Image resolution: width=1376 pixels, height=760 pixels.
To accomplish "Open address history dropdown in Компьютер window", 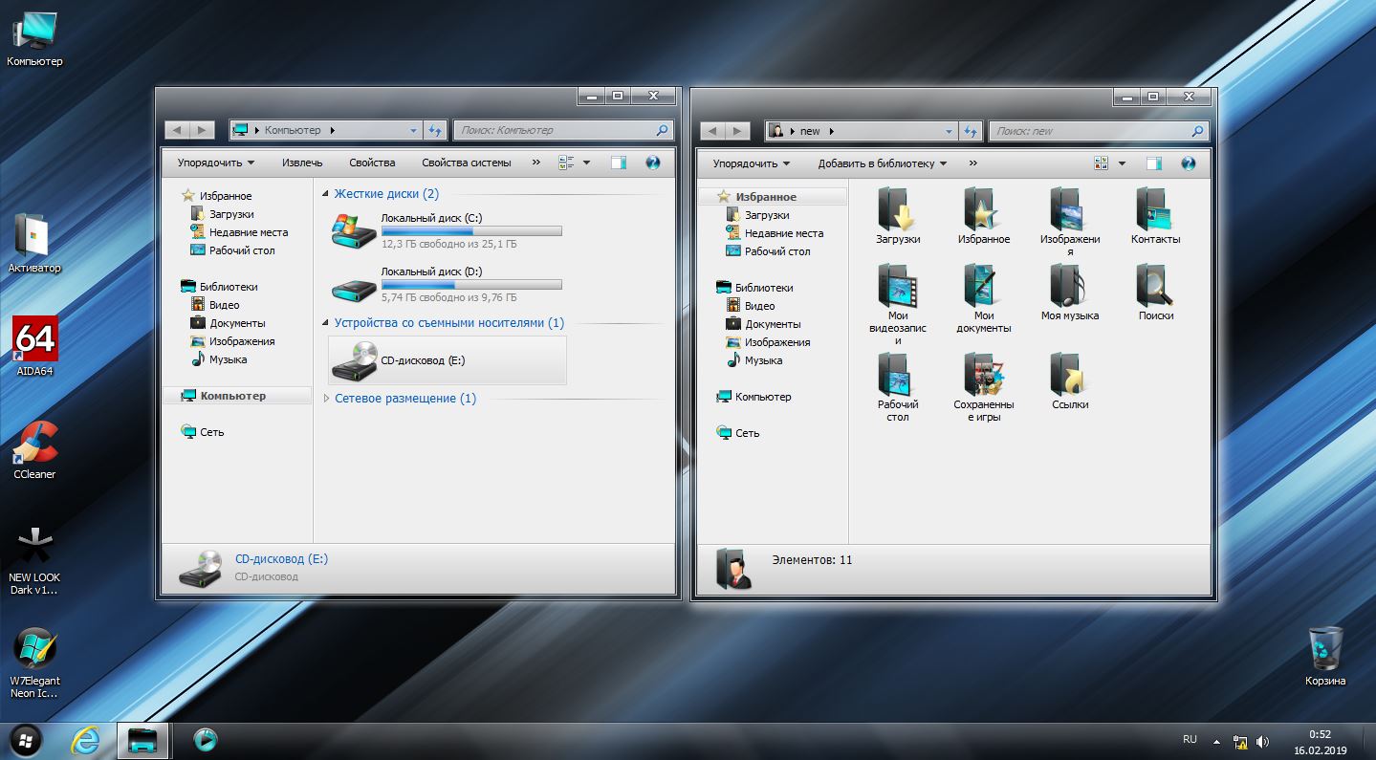I will click(413, 130).
